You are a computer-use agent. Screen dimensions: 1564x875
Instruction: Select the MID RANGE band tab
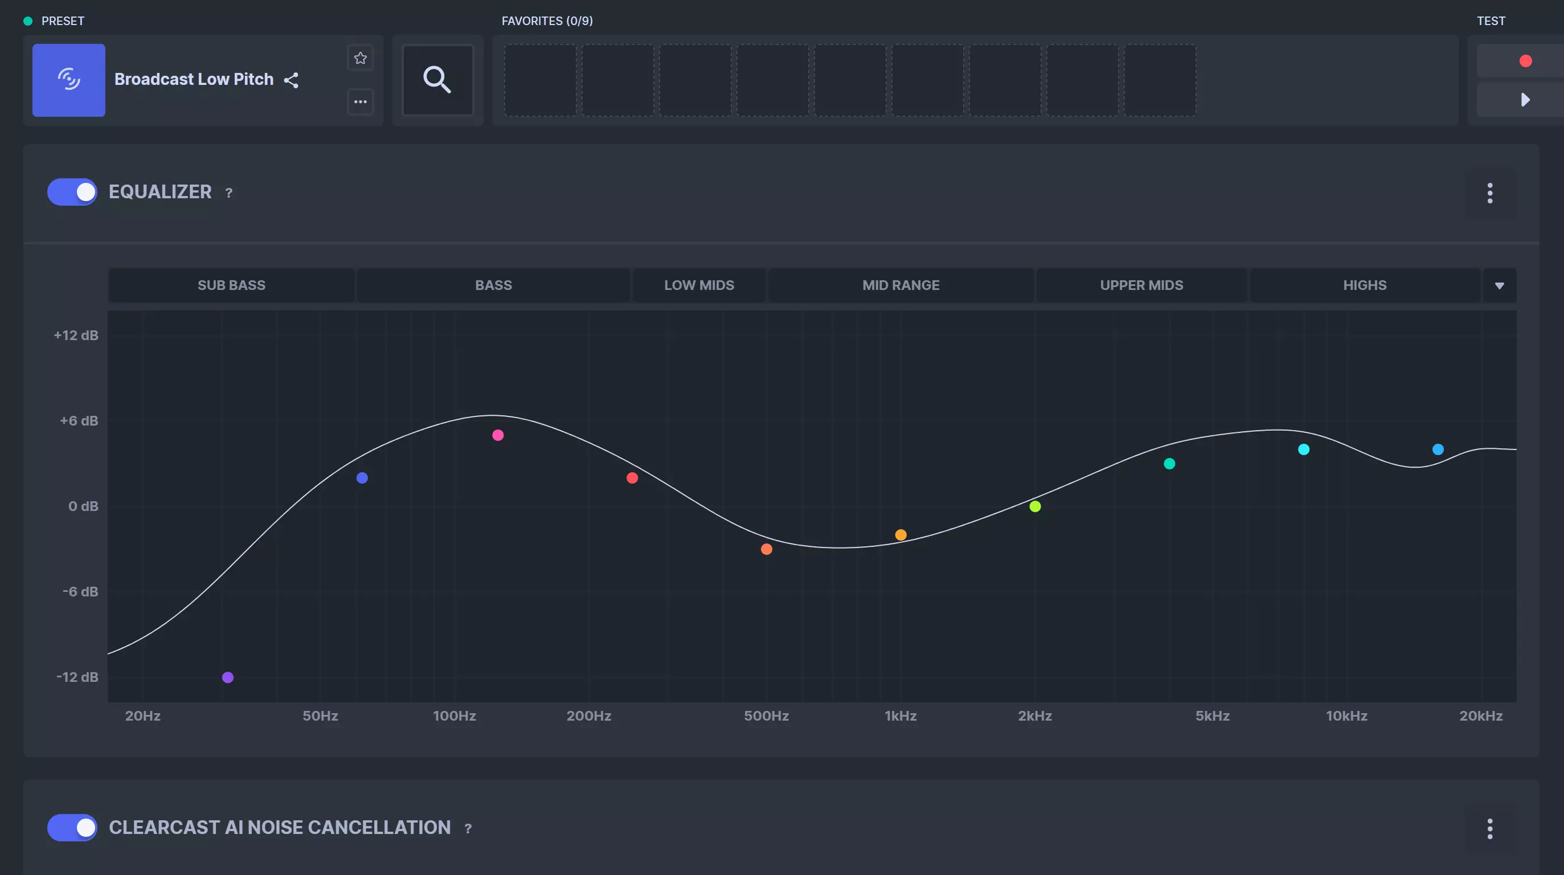point(901,285)
